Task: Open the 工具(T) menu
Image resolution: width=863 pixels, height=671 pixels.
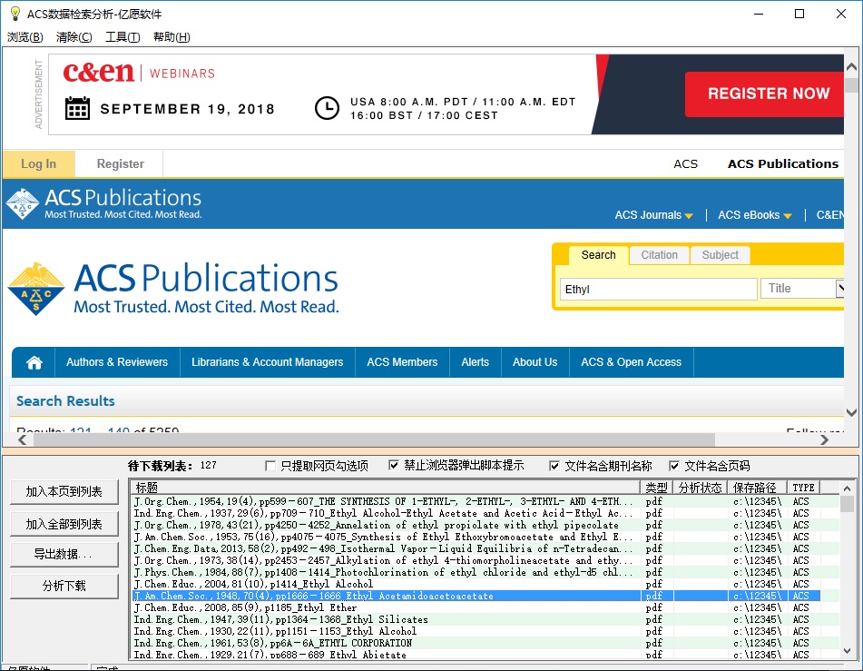Action: (123, 37)
